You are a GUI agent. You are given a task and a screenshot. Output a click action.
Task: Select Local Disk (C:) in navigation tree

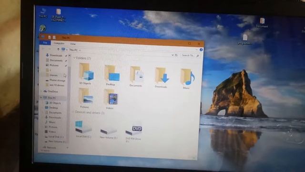point(56,137)
